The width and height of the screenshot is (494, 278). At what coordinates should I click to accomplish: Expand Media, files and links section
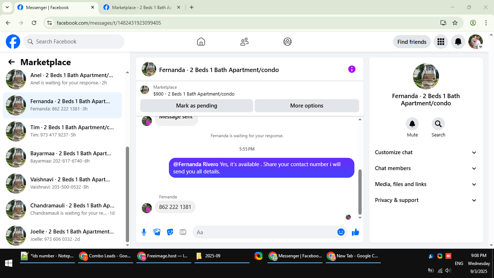(426, 184)
